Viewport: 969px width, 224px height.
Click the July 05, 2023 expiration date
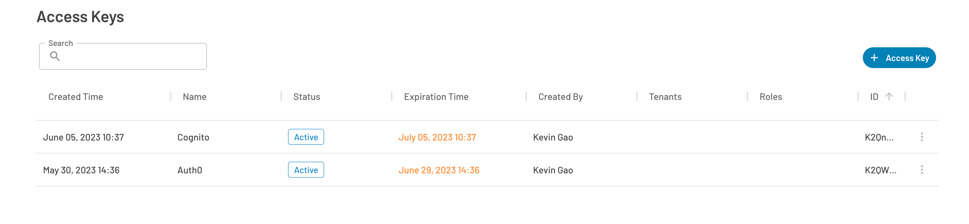437,137
